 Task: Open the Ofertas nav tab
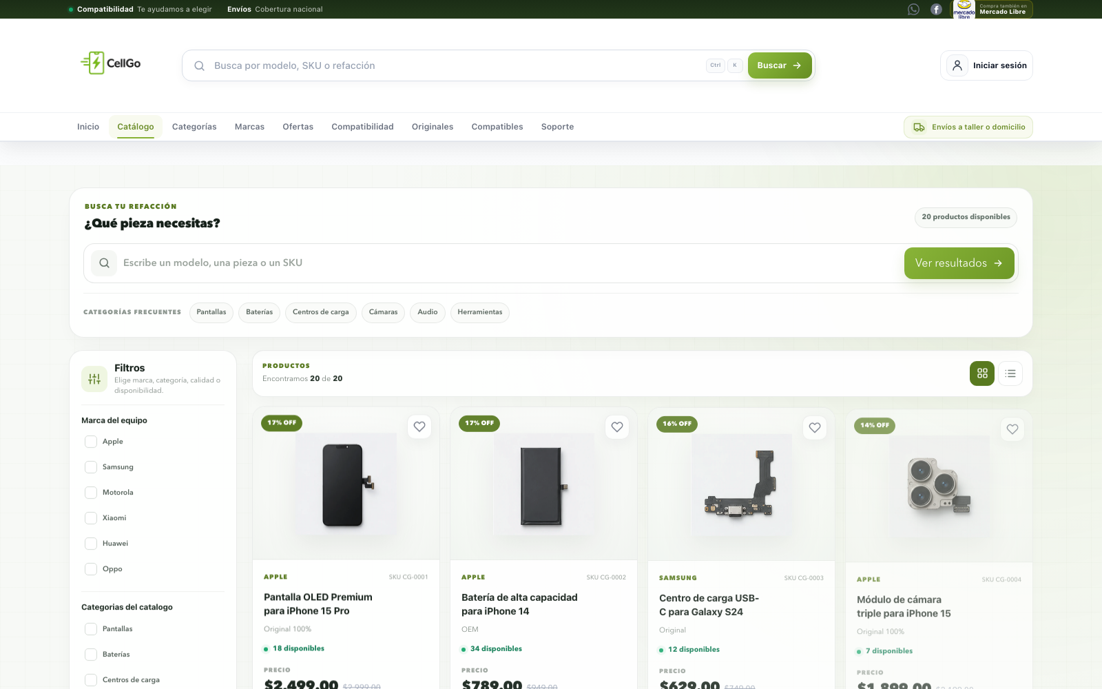pos(298,127)
